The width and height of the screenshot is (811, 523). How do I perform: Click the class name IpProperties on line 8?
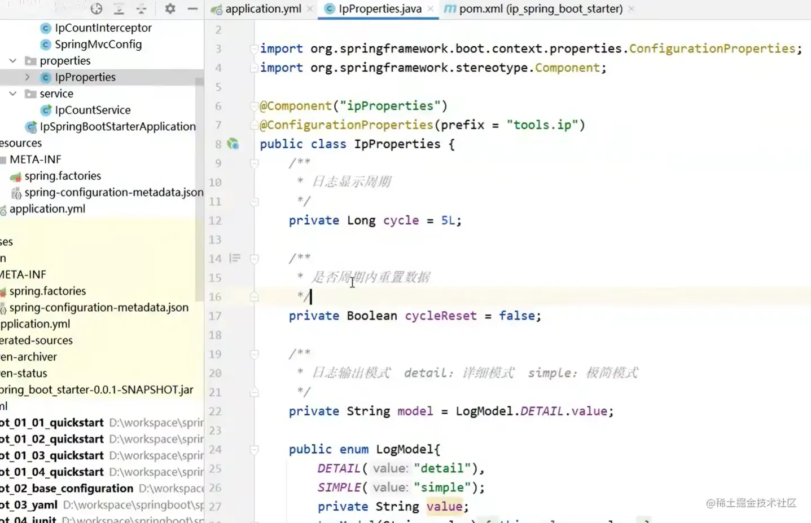[397, 144]
